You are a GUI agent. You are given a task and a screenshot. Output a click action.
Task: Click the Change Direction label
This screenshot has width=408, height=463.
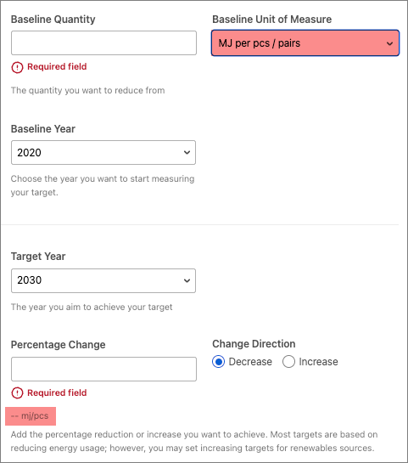(x=254, y=344)
